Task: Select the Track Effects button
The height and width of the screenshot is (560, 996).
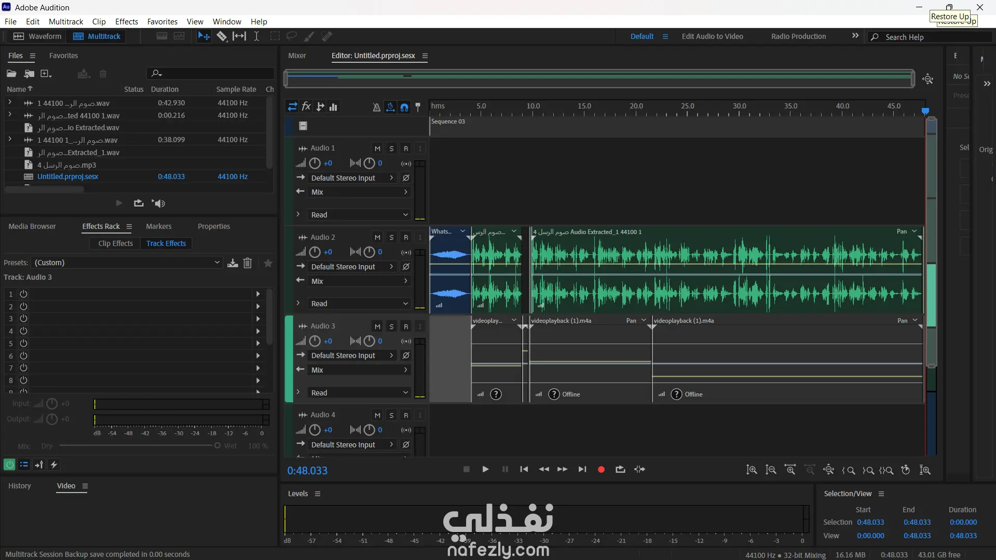Action: click(166, 243)
